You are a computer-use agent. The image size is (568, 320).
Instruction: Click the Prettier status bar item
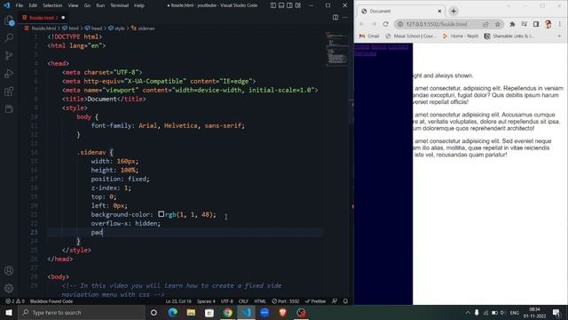click(316, 301)
